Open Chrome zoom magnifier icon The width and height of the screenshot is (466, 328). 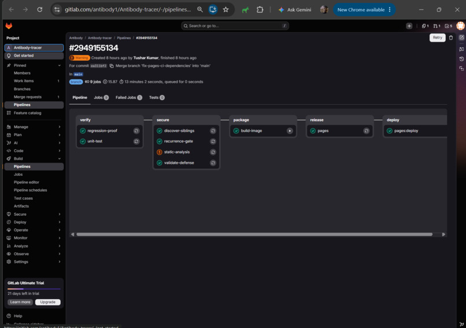[x=199, y=9]
